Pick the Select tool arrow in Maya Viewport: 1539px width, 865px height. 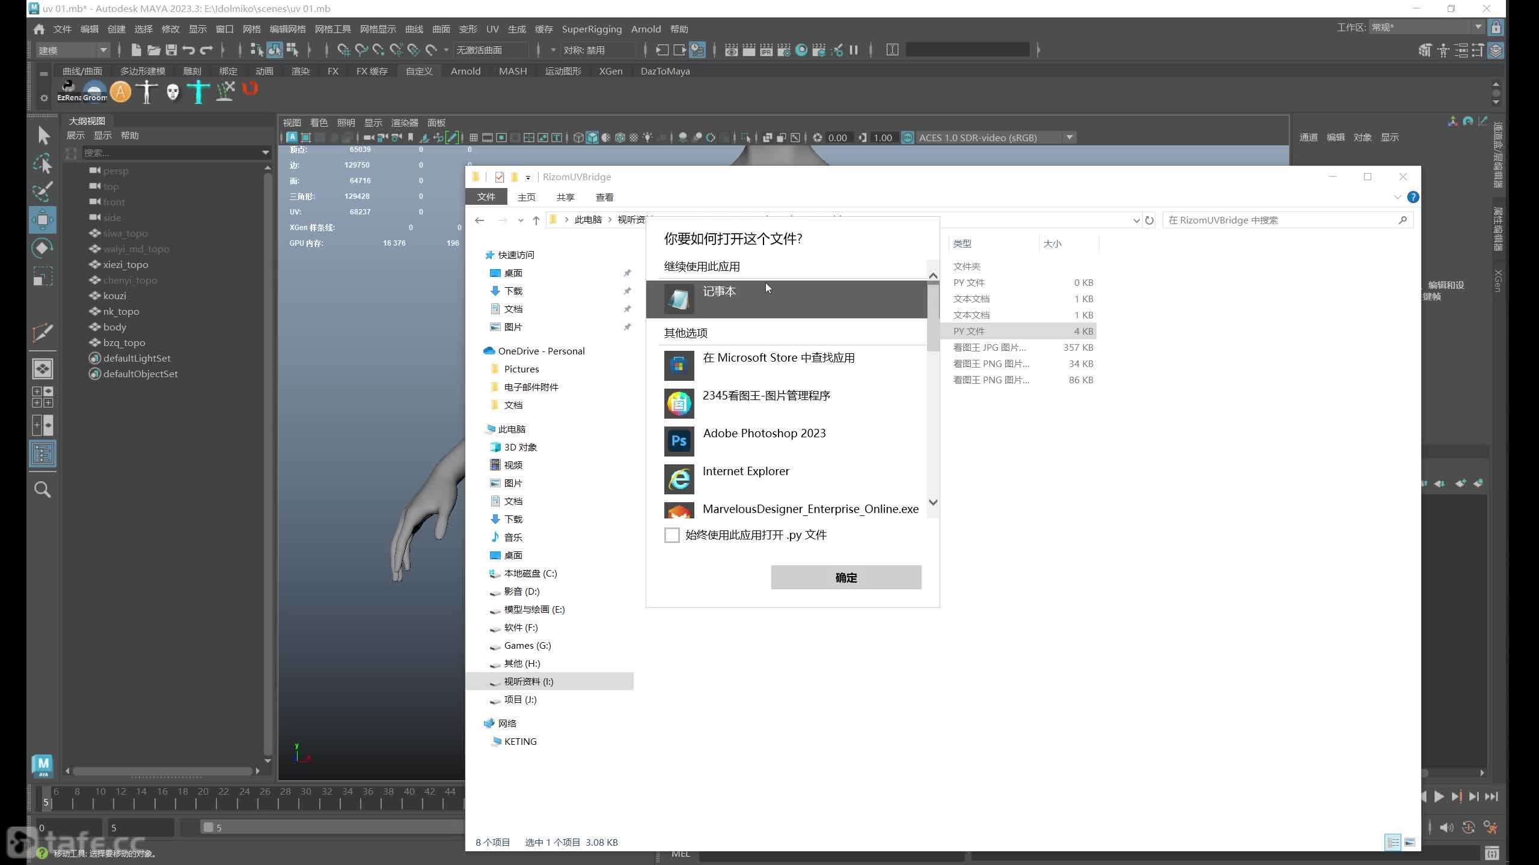click(43, 135)
